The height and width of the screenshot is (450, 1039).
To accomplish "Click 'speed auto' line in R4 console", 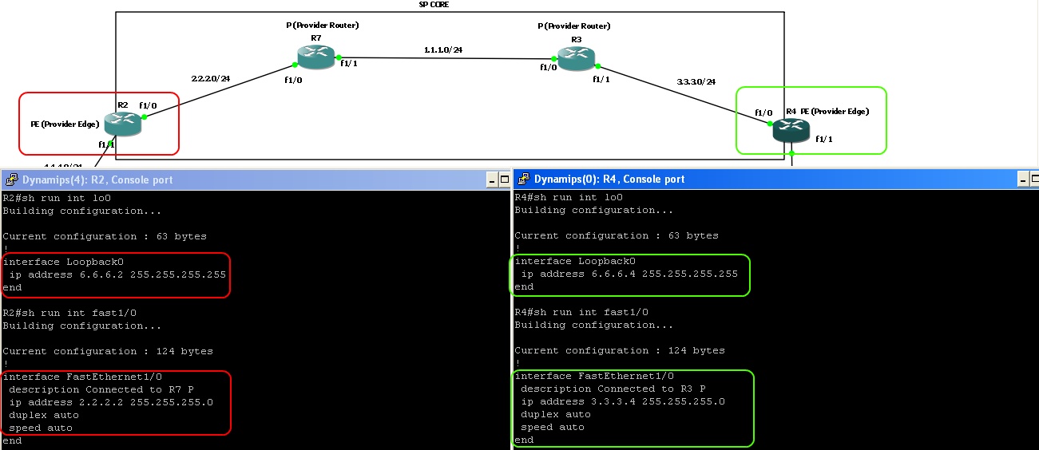I will click(553, 427).
